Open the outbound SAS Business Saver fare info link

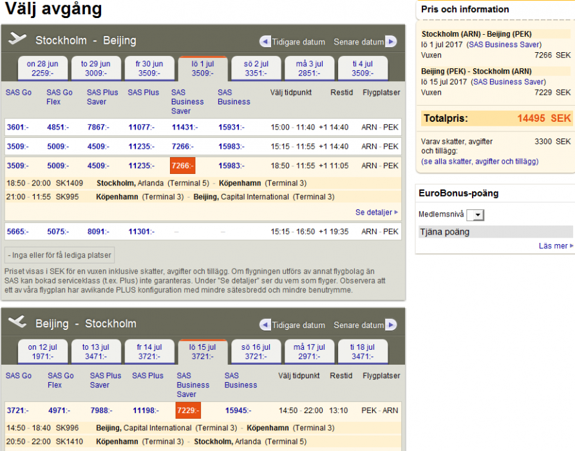504,44
